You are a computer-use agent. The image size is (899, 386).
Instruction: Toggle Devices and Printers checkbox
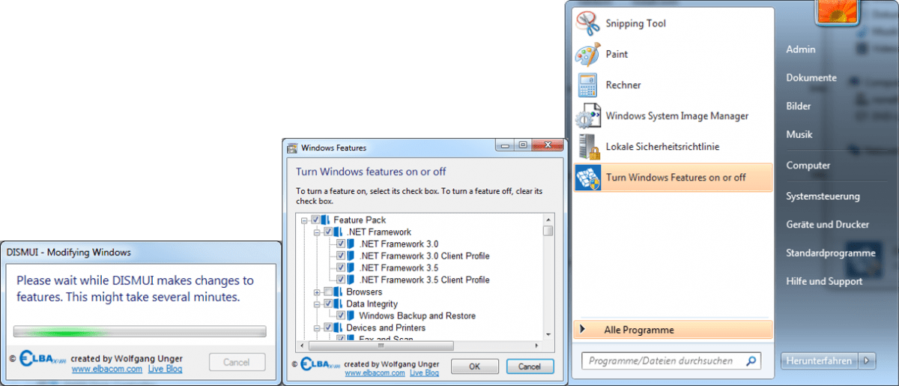coord(328,328)
